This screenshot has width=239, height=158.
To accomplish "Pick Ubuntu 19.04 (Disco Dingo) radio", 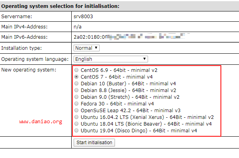I will (x=76, y=130).
